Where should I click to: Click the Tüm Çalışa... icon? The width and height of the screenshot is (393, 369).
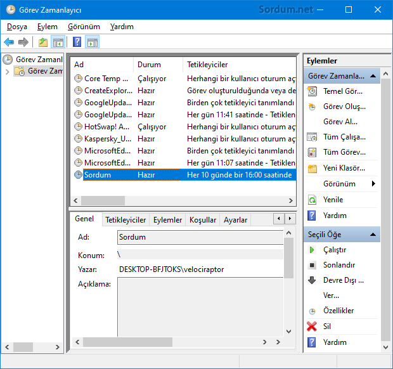click(x=312, y=137)
